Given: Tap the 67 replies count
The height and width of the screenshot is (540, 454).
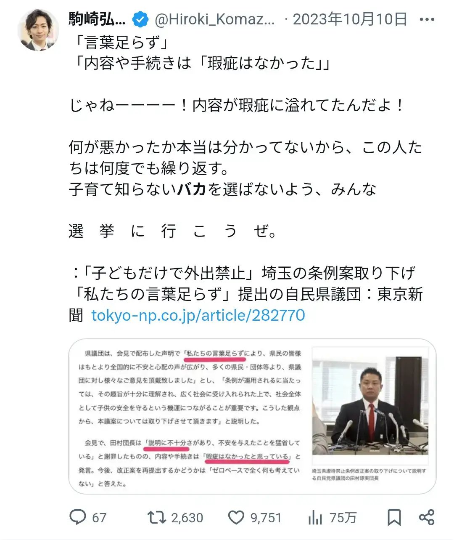Looking at the screenshot, I should coord(99,518).
